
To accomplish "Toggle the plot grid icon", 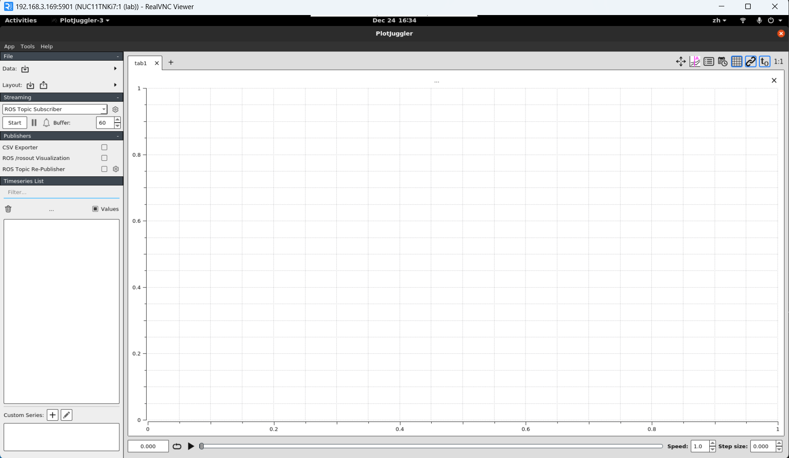I will [737, 62].
